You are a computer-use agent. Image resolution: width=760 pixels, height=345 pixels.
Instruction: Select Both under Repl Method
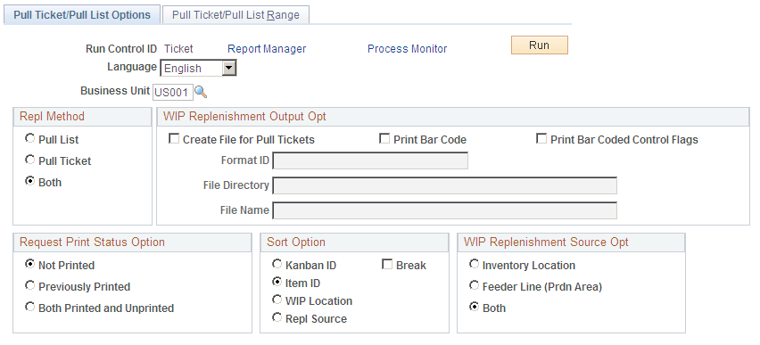pyautogui.click(x=30, y=181)
